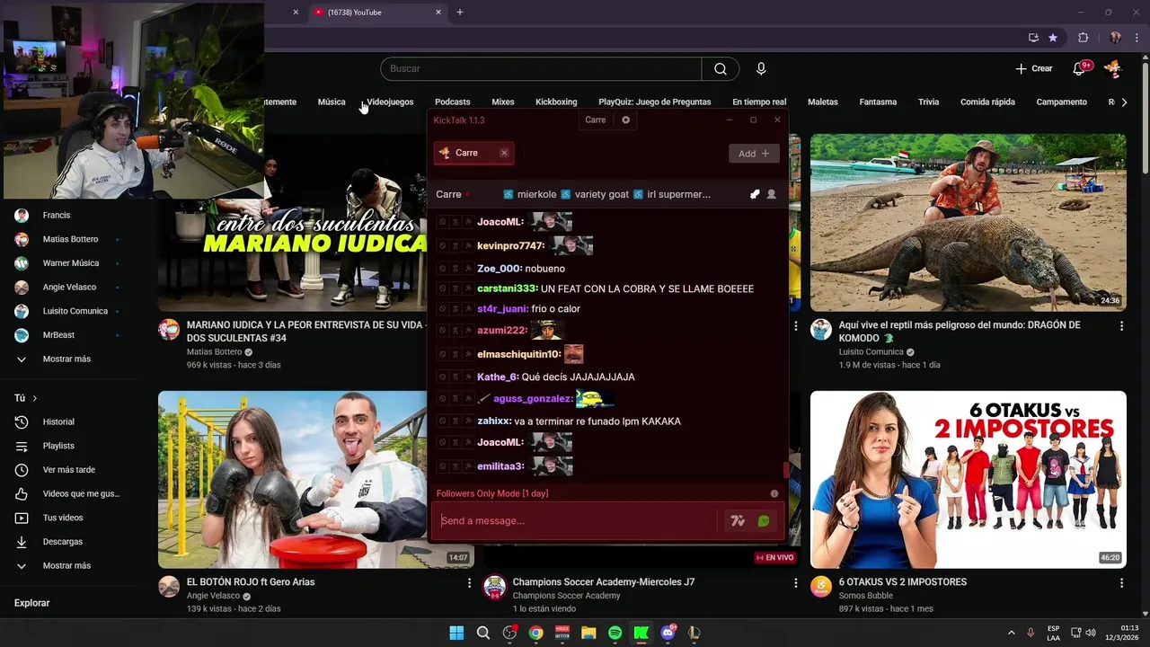Open a new Chrome tab
1150x647 pixels.
[x=460, y=13]
